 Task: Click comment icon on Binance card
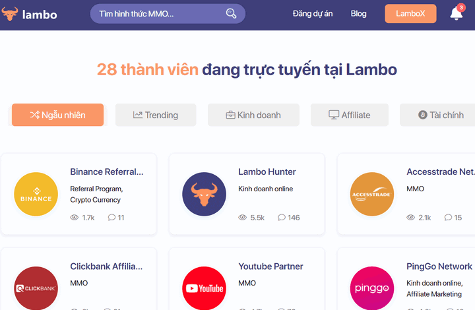click(x=111, y=218)
